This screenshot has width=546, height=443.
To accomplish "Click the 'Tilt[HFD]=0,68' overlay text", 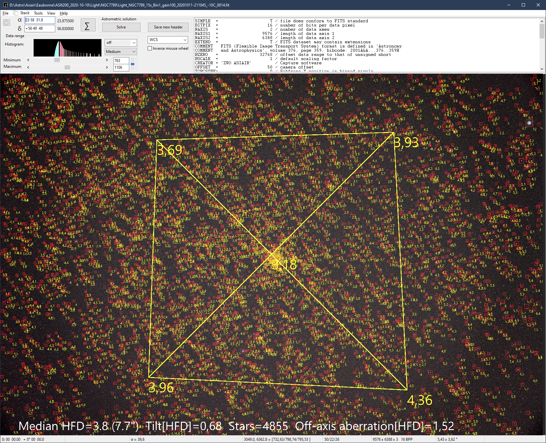I will pos(184,426).
